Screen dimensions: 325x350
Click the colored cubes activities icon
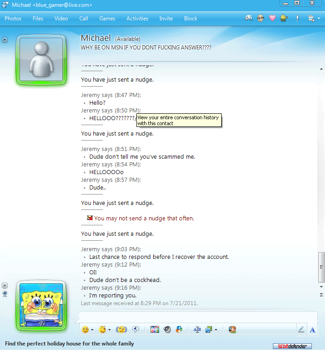(x=179, y=330)
